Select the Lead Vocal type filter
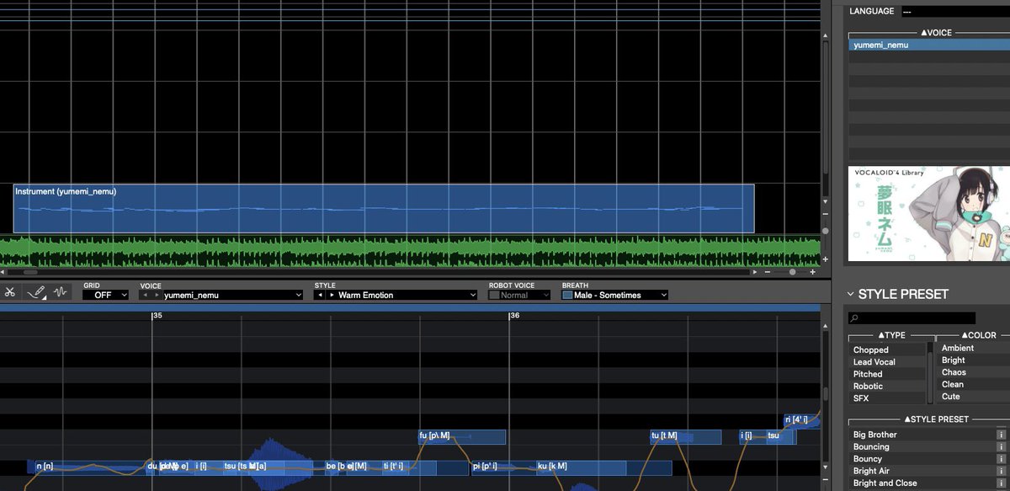This screenshot has height=491, width=1010. [x=887, y=362]
